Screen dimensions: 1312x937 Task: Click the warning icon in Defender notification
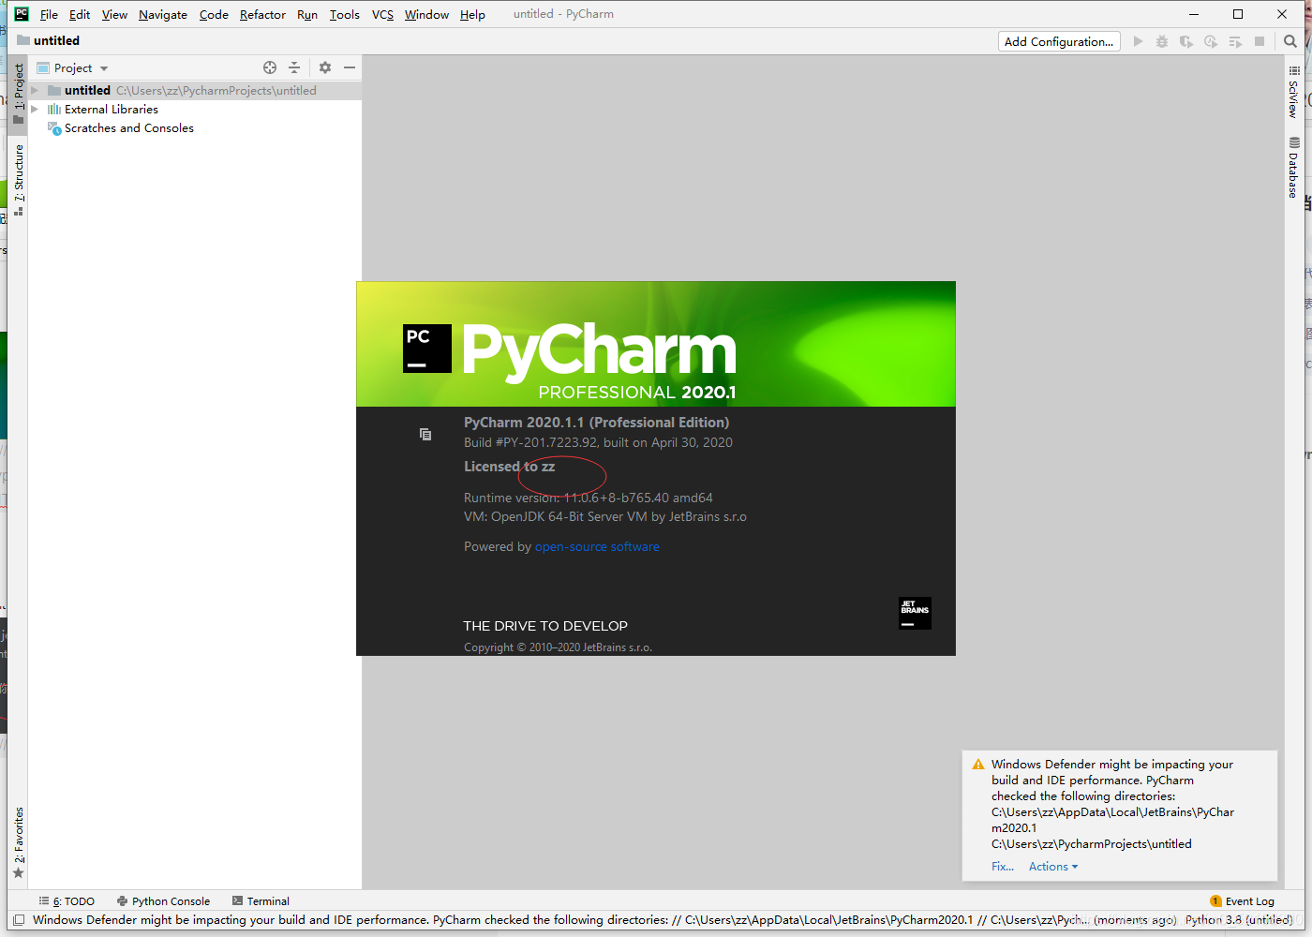click(978, 765)
